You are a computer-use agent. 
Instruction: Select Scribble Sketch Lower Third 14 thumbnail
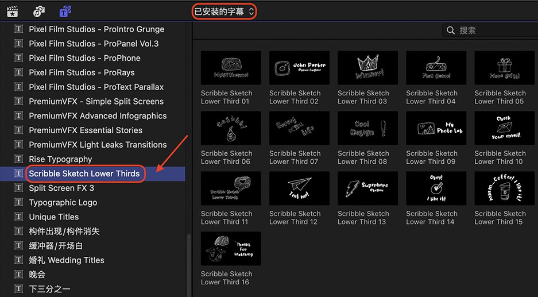tap(436, 188)
